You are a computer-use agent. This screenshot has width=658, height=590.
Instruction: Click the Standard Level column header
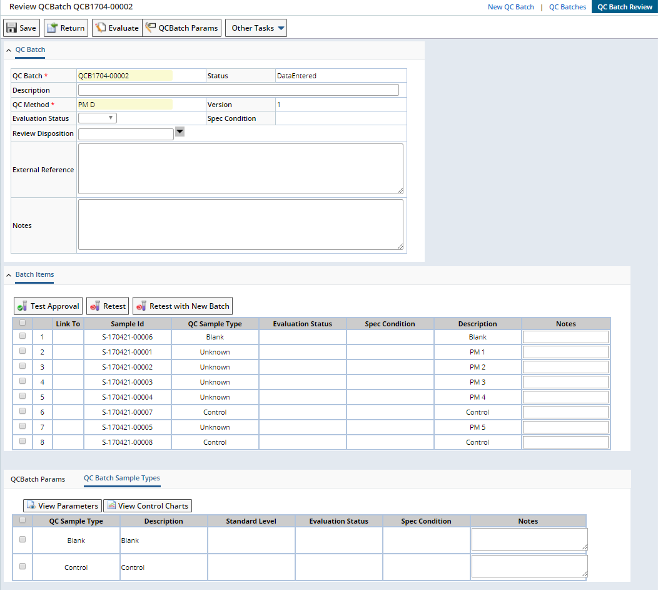[251, 521]
